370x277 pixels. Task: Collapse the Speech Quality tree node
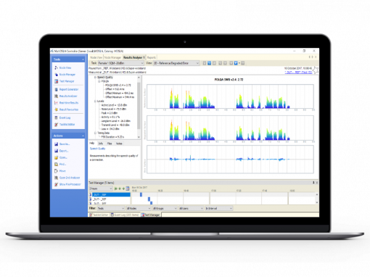[95, 78]
